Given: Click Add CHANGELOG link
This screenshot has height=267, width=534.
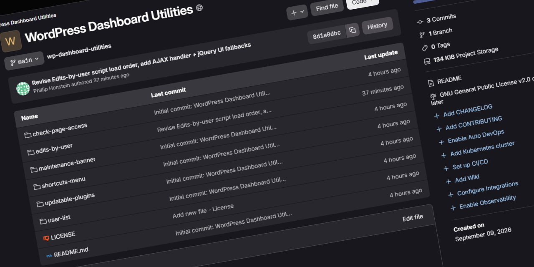Looking at the screenshot, I should tap(468, 110).
